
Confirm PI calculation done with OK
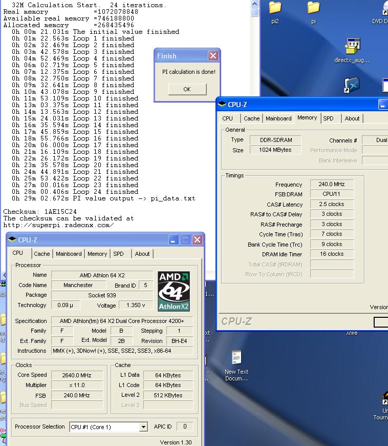tap(187, 89)
